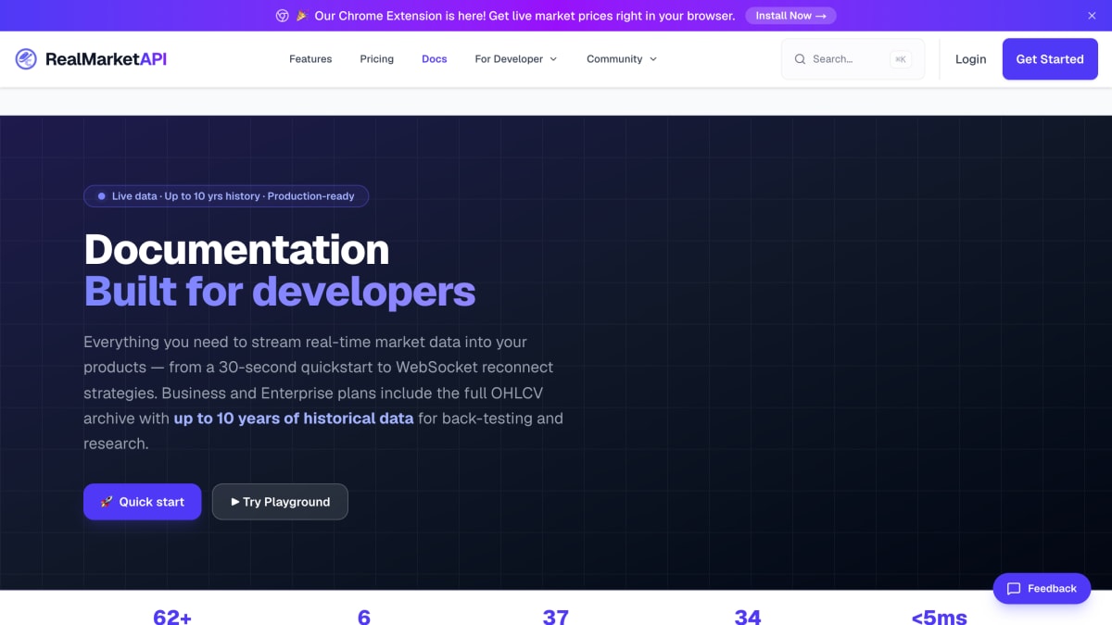Click the Try Playground button

coord(280,502)
